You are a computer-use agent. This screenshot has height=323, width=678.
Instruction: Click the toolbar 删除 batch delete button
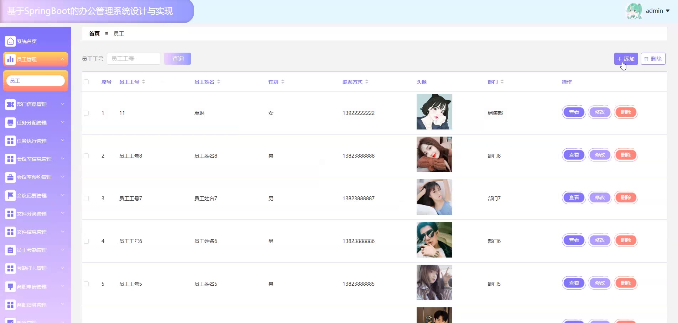[653, 59]
